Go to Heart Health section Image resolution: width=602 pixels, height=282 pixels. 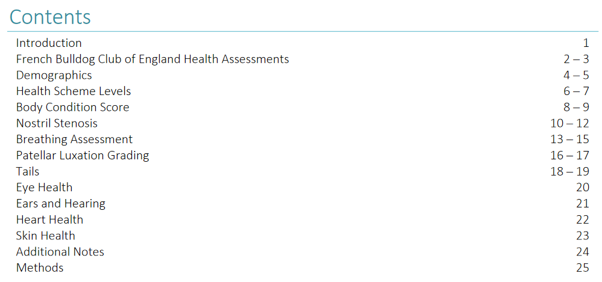[x=49, y=219]
